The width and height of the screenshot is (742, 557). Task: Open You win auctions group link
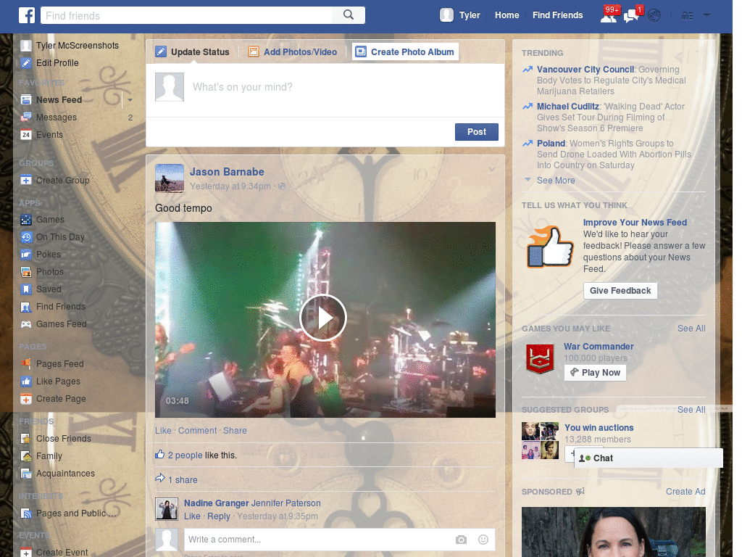click(x=599, y=428)
